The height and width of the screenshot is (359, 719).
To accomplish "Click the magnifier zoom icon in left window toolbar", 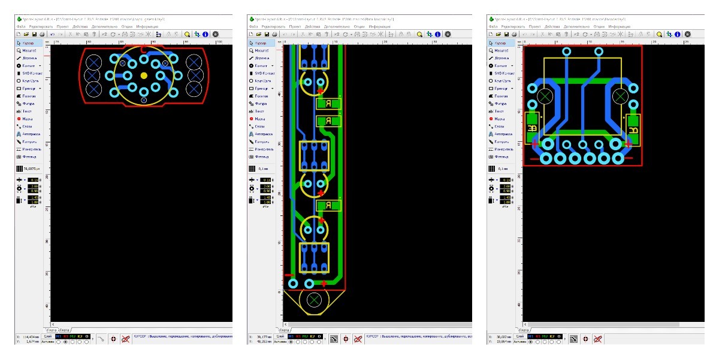I will 188,35.
